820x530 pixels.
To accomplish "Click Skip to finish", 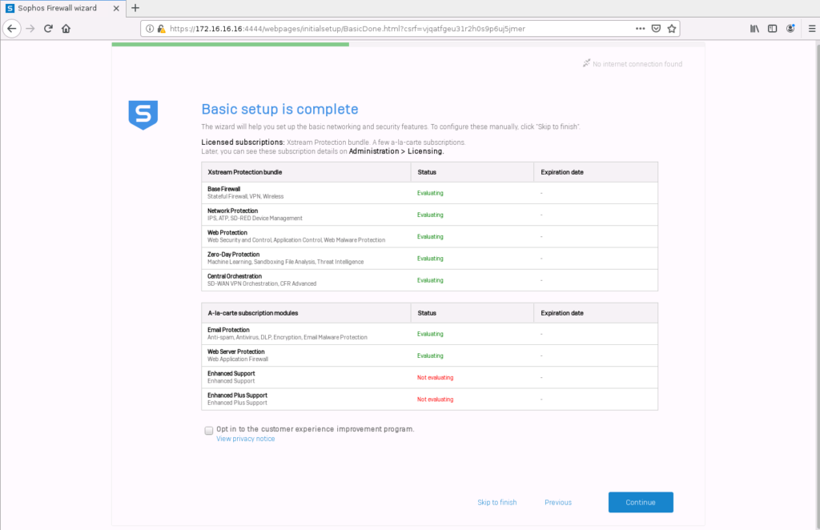I will point(496,502).
